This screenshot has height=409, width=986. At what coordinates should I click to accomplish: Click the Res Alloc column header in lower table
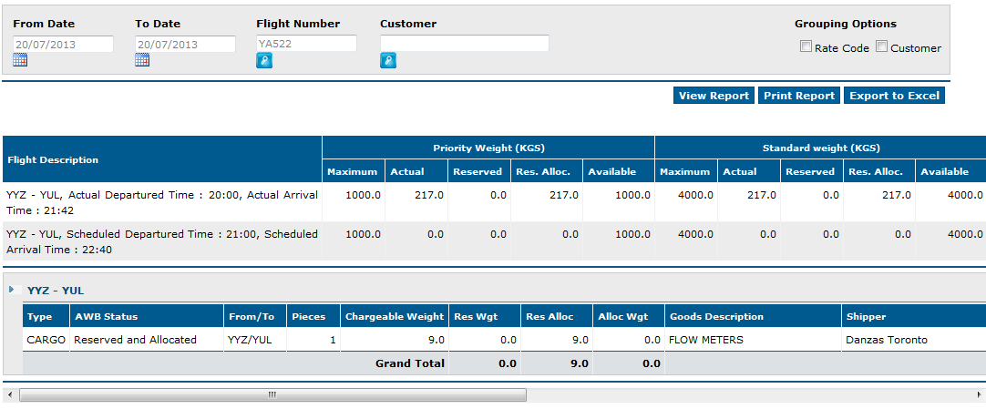557,317
